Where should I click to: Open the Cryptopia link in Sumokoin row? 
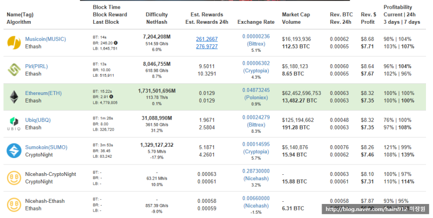point(256,152)
